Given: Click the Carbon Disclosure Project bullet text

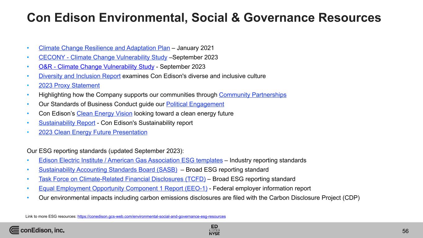Looking at the screenshot, I should click(x=199, y=198).
